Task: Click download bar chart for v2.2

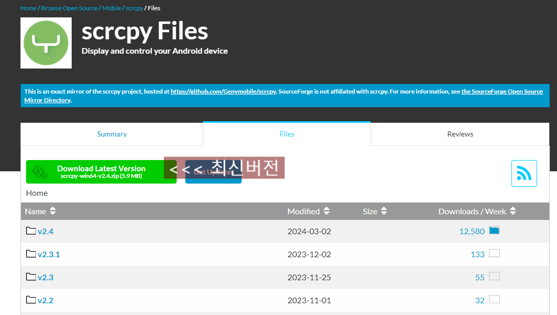Action: (x=494, y=299)
